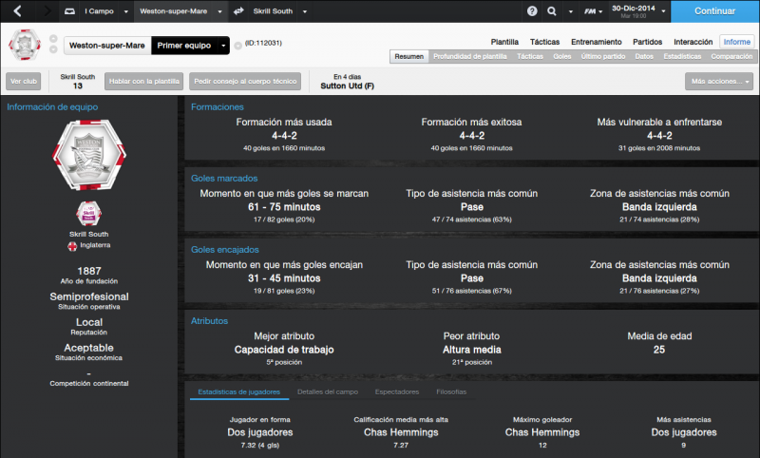760x458 pixels.
Task: Click the Skrill South sidebar link
Action: [88, 234]
